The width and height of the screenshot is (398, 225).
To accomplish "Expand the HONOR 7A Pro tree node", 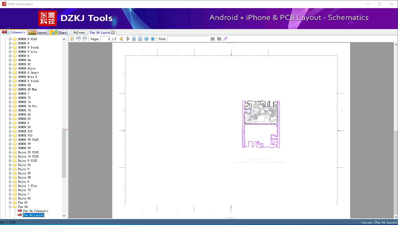I will 10,106.
